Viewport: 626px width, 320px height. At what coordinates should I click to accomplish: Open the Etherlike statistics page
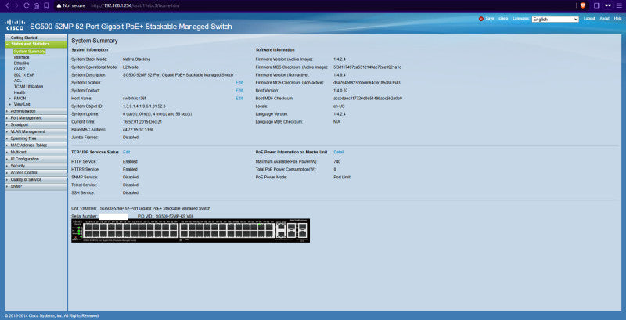coord(22,63)
